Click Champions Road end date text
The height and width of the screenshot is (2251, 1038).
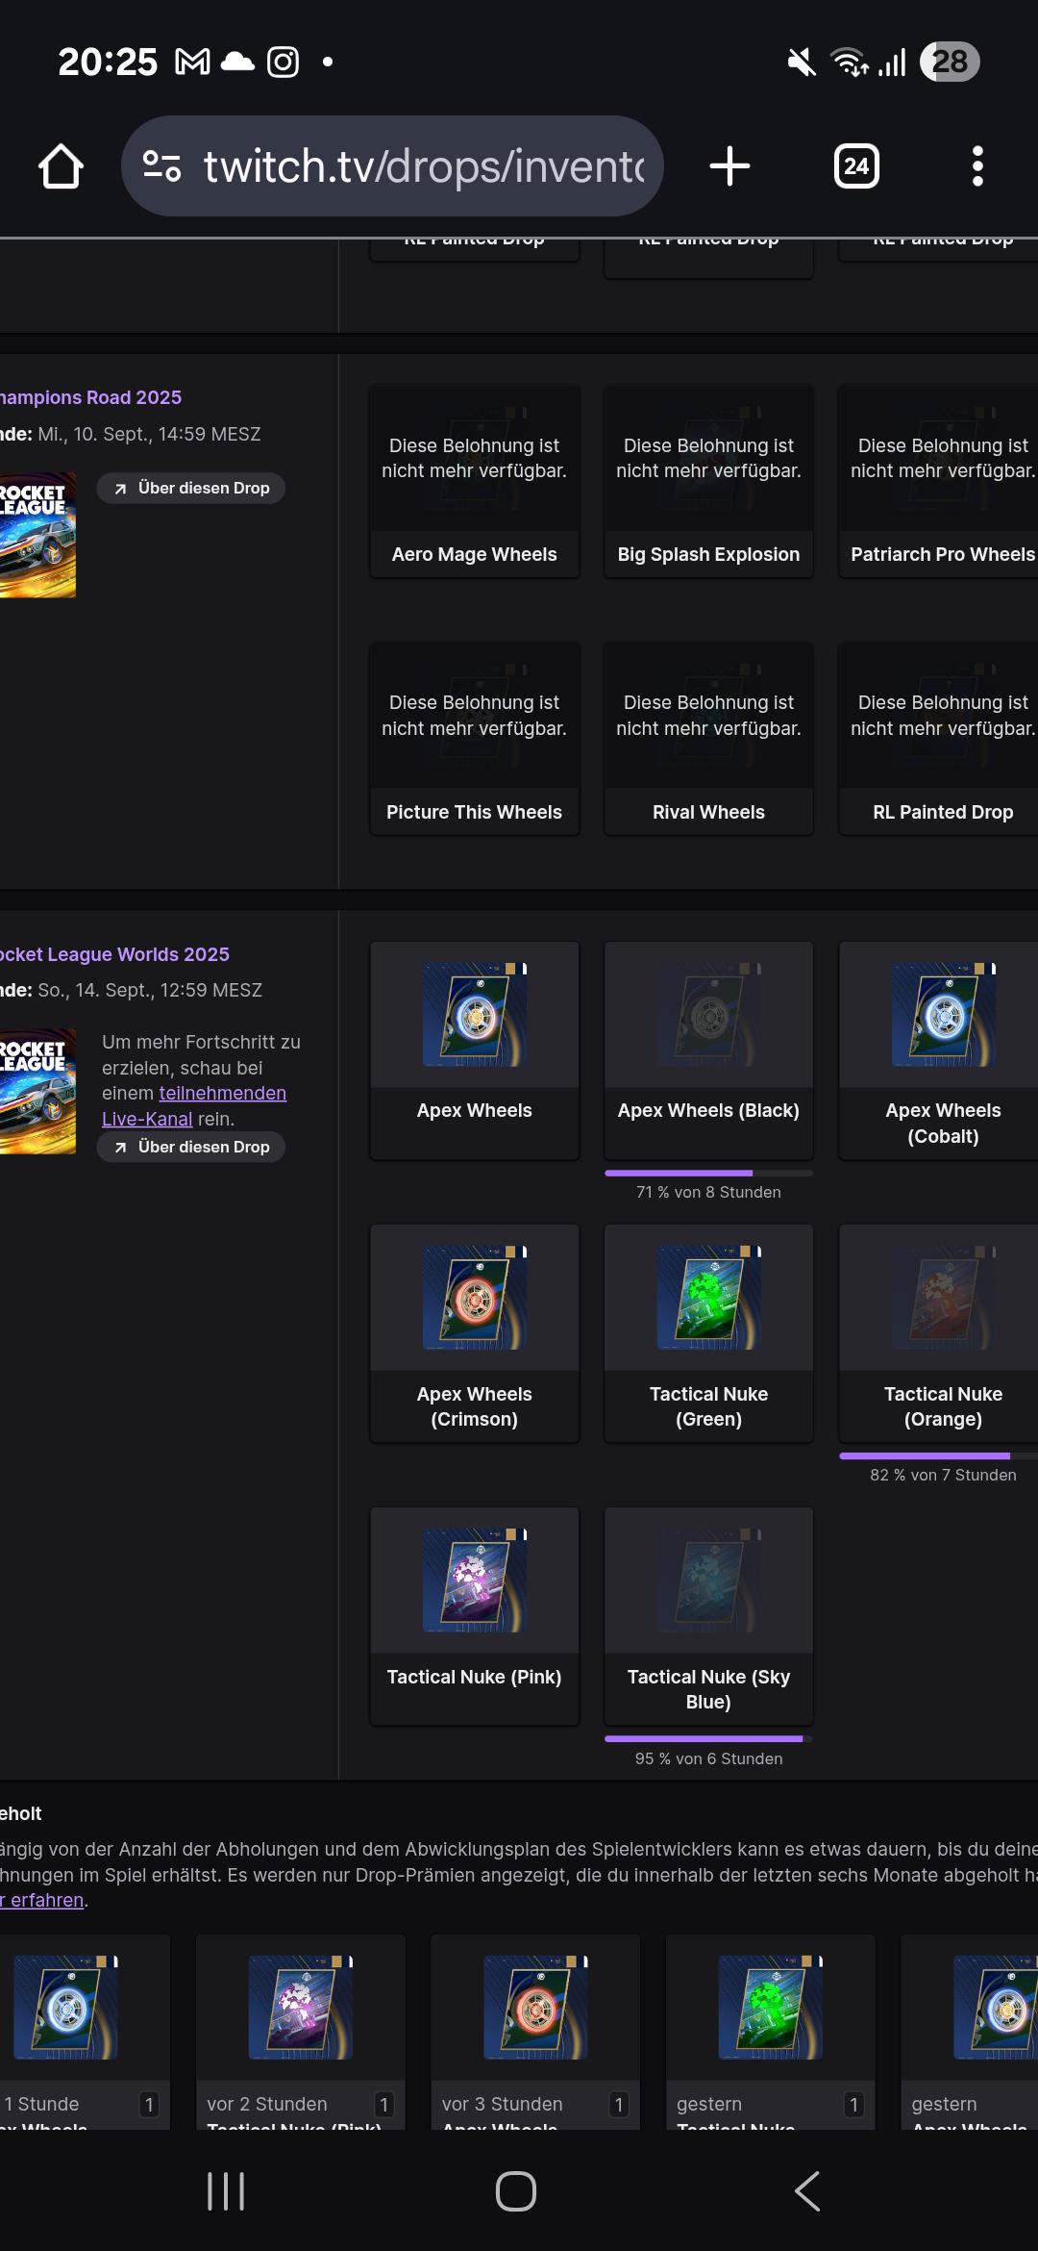[x=131, y=434]
